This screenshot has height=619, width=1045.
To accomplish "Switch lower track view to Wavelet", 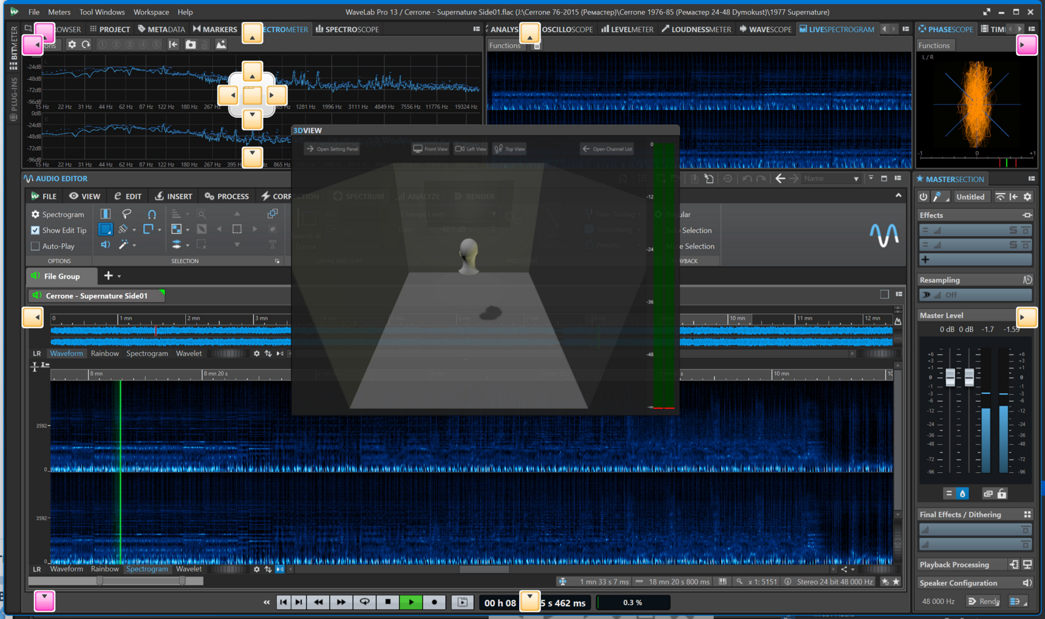I will [189, 569].
